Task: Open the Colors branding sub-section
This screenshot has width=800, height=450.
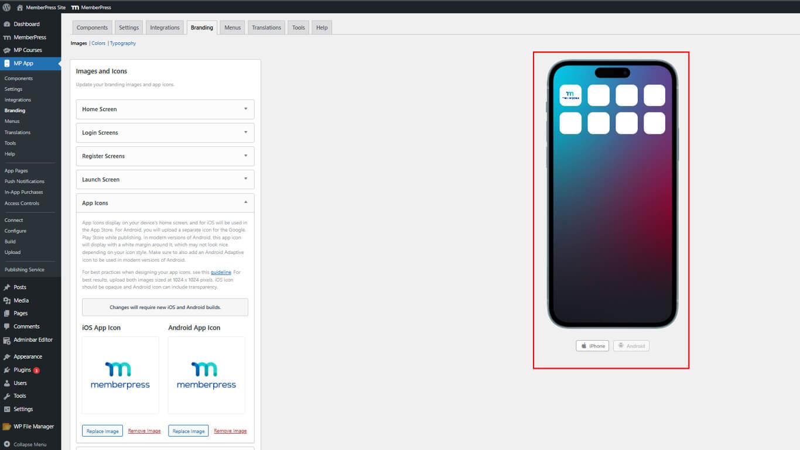Action: [x=98, y=43]
